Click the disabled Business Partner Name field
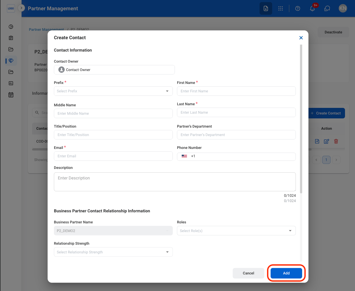Screen dimensions: 355x291 click(x=113, y=231)
